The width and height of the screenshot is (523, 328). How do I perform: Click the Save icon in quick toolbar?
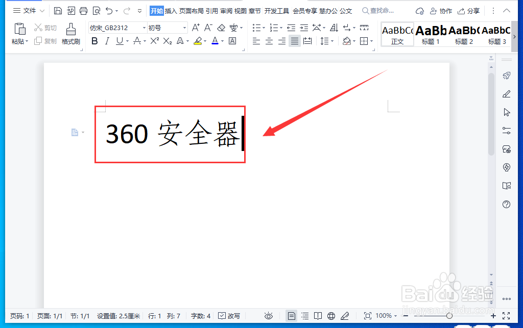coord(58,11)
